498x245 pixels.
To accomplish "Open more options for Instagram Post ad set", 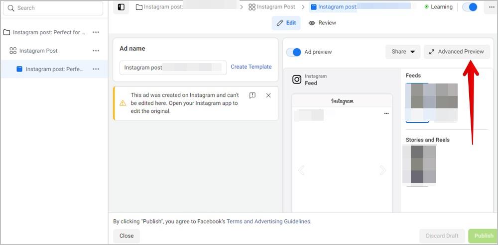I will pos(96,51).
